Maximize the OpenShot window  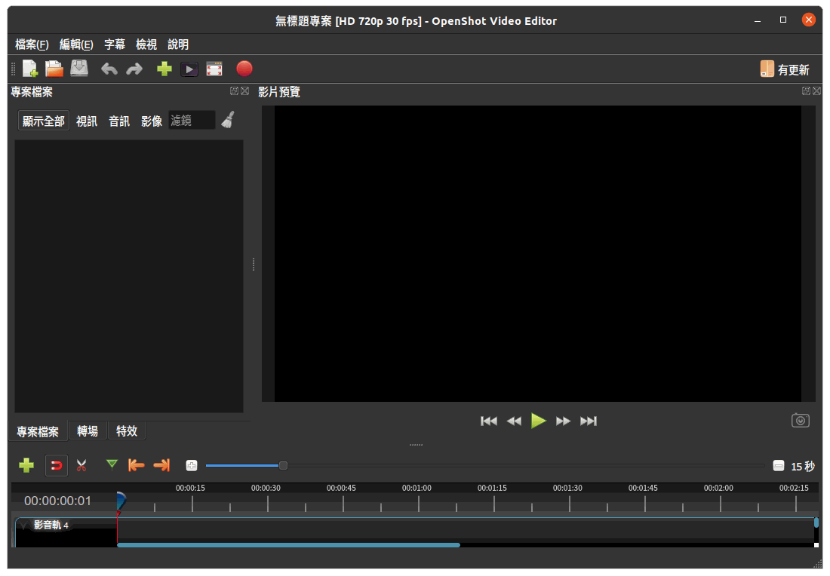point(783,20)
